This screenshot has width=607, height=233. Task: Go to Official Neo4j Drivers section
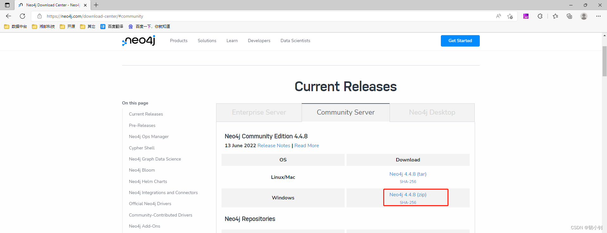tap(150, 204)
